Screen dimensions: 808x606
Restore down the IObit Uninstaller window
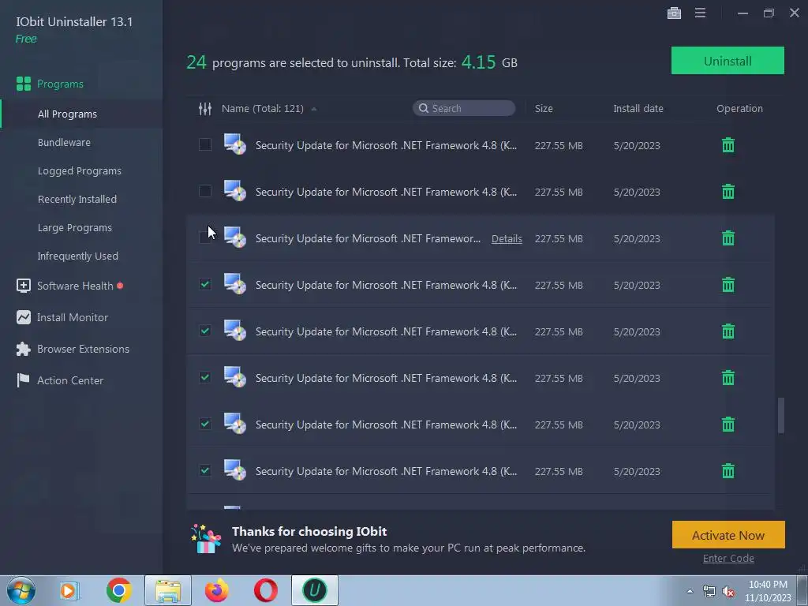769,13
